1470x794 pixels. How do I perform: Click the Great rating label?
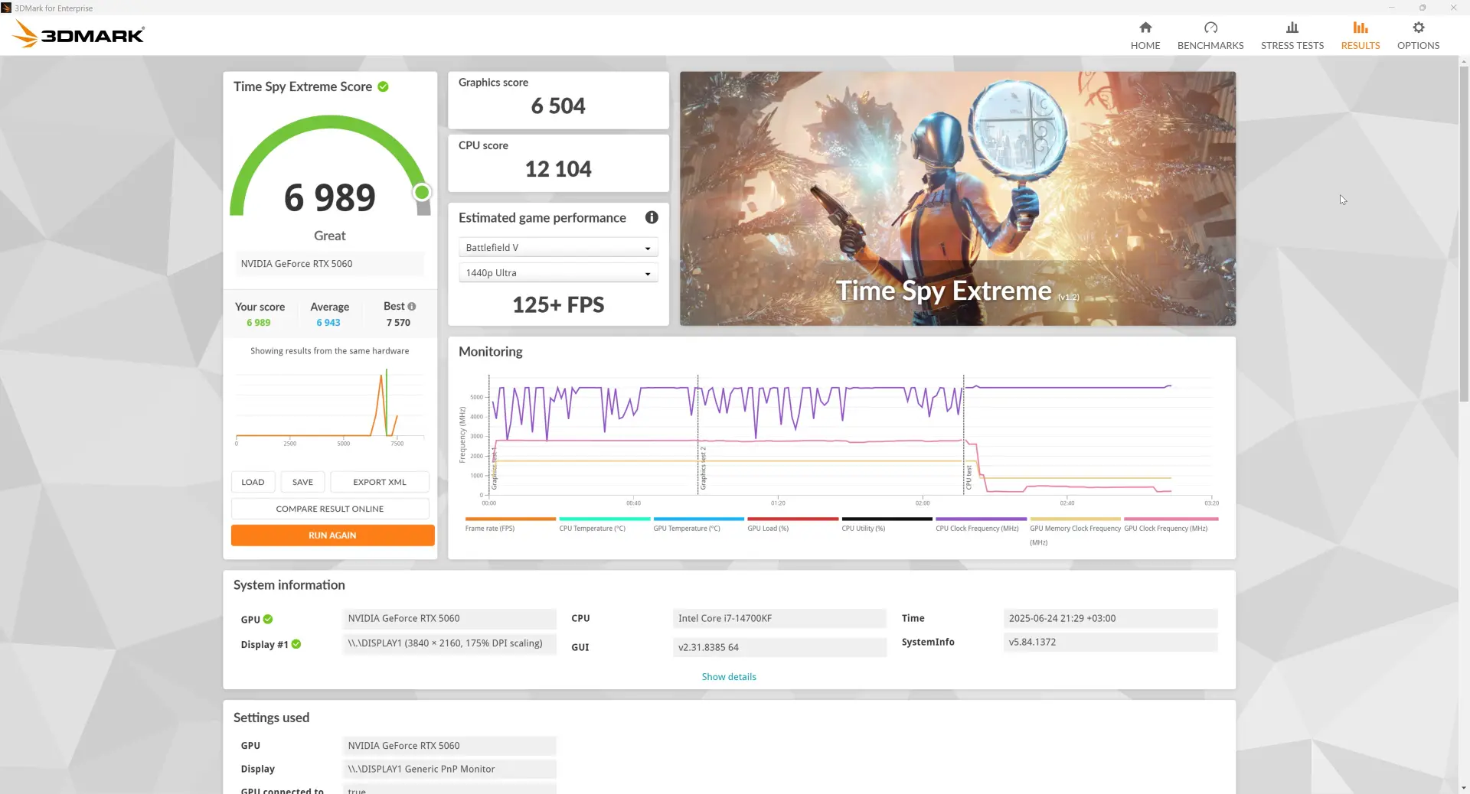(329, 236)
